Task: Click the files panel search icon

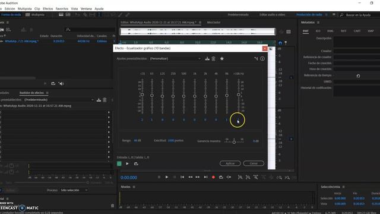Action: (68, 30)
